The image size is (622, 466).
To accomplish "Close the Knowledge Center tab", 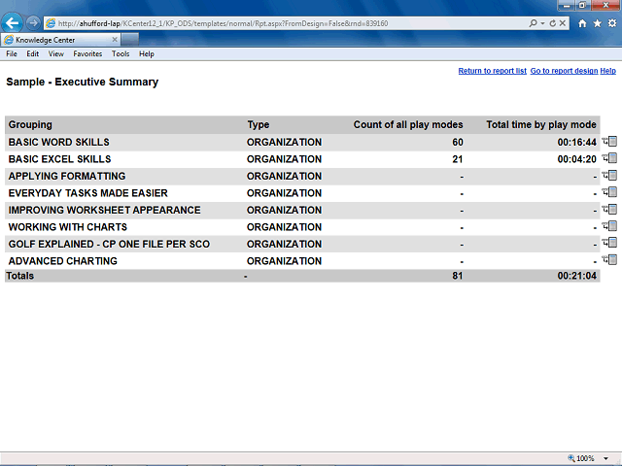I will coord(115,40).
